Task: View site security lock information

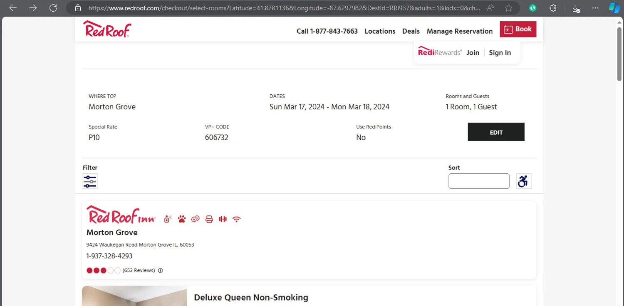Action: tap(77, 8)
